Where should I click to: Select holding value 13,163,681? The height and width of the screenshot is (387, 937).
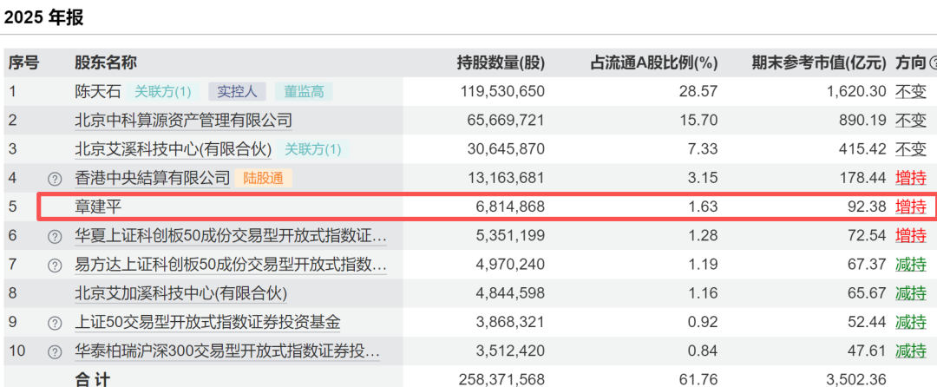[507, 178]
